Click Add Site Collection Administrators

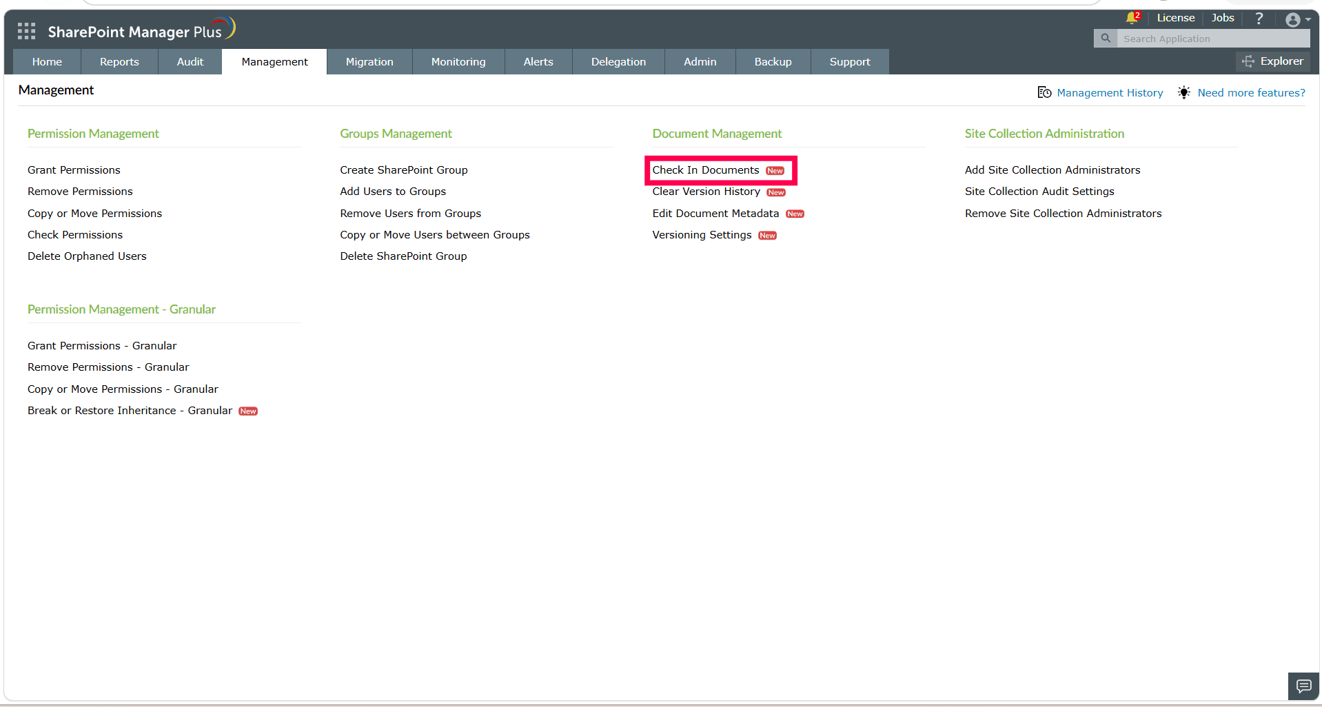(1052, 170)
